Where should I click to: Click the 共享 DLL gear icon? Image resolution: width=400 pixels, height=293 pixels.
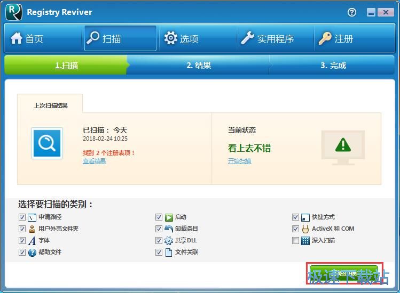click(x=169, y=241)
